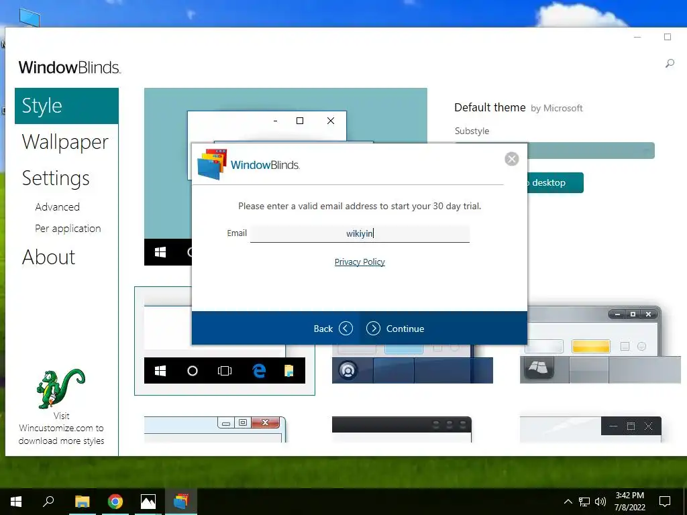The image size is (687, 515).
Task: Maximize the WindowBlinds window
Action: pyautogui.click(x=668, y=38)
